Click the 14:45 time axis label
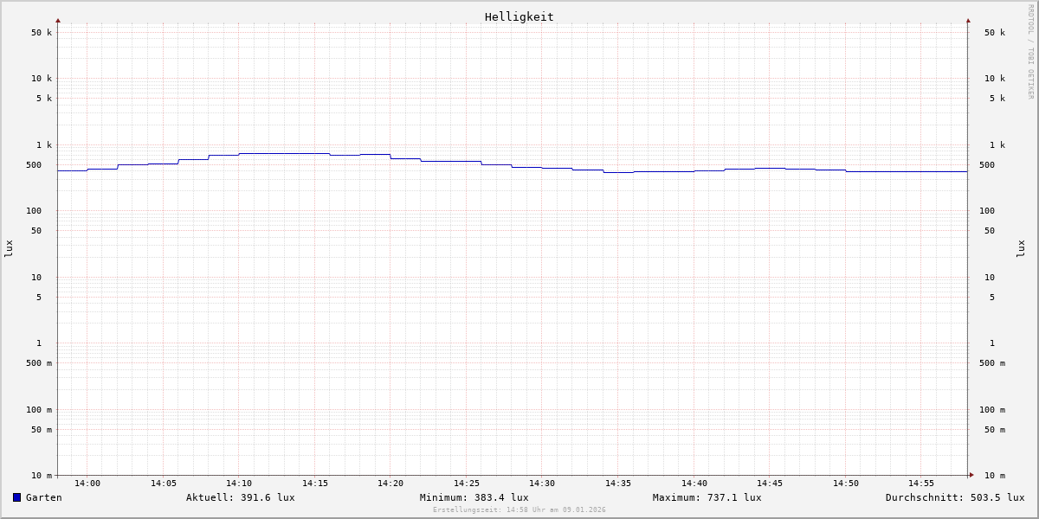 click(x=770, y=484)
